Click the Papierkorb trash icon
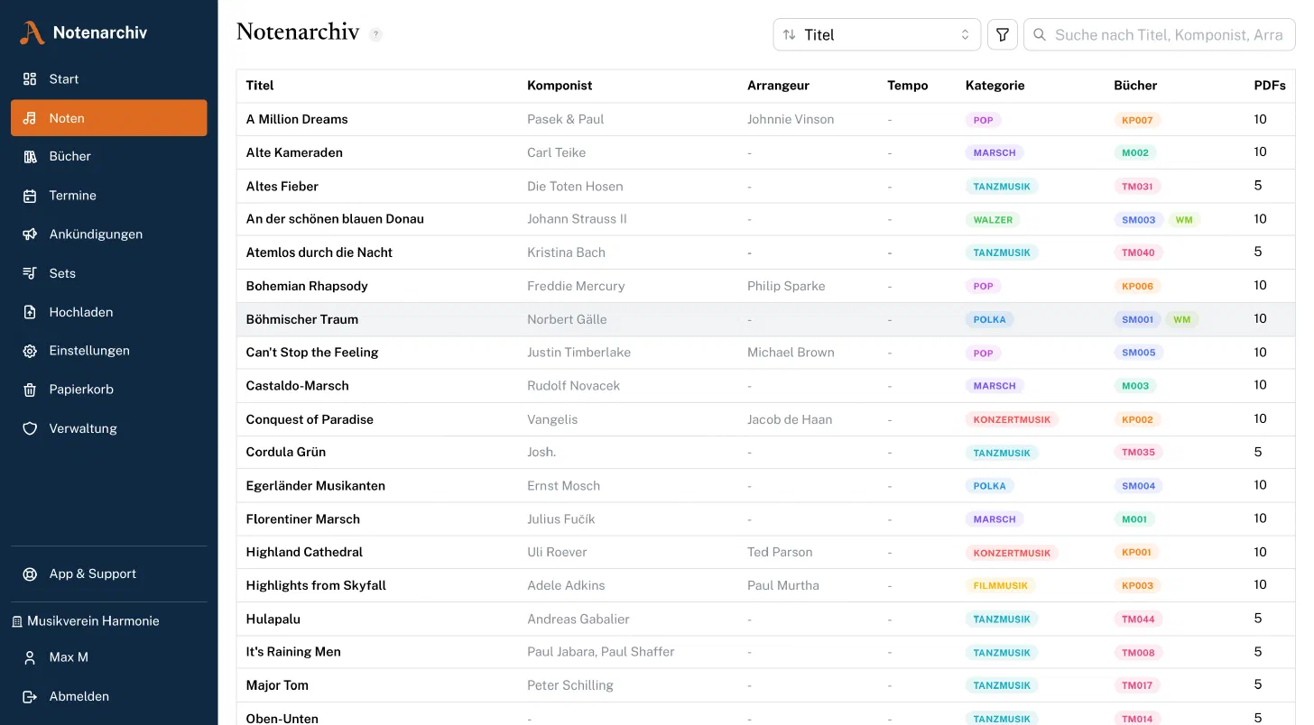 coord(30,390)
